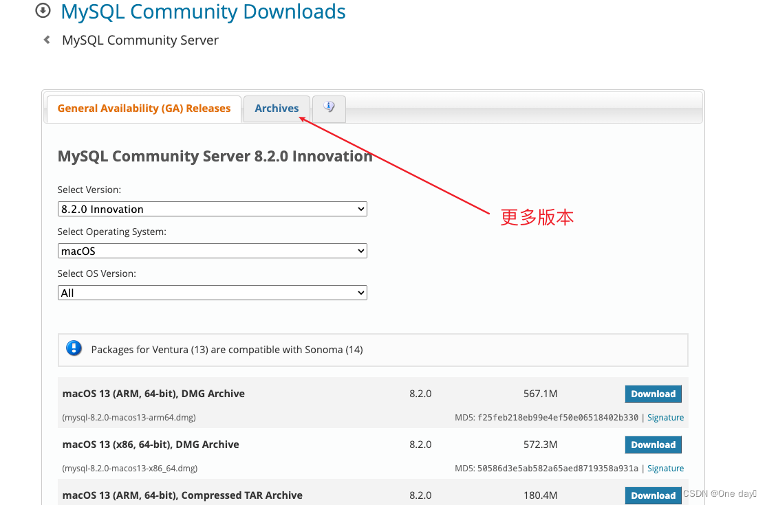This screenshot has height=505, width=767.
Task: Click the blue info icon in Ventura notice
Action: [x=74, y=349]
